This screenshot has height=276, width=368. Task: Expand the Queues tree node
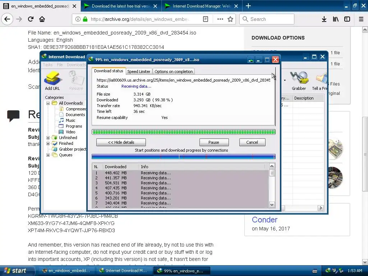click(48, 155)
